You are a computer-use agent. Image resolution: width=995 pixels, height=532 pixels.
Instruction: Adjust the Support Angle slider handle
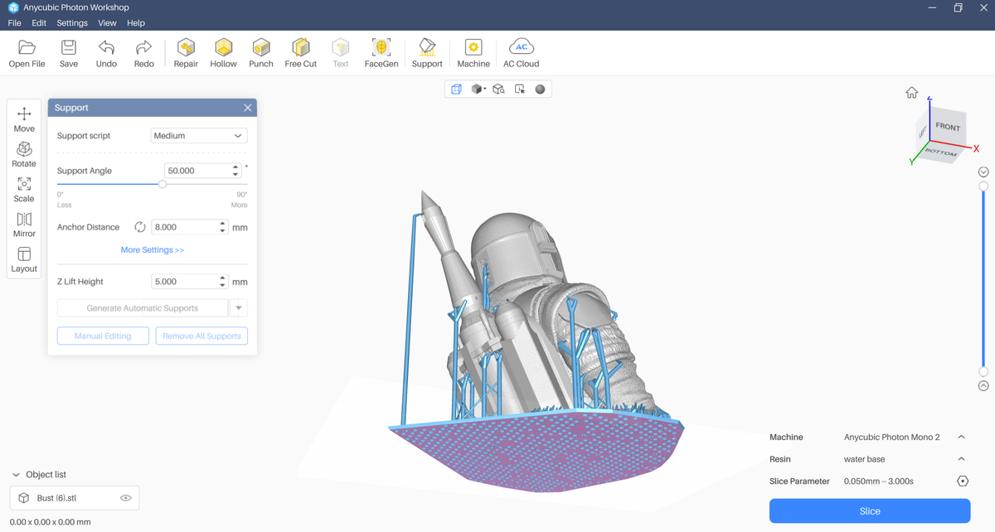163,185
